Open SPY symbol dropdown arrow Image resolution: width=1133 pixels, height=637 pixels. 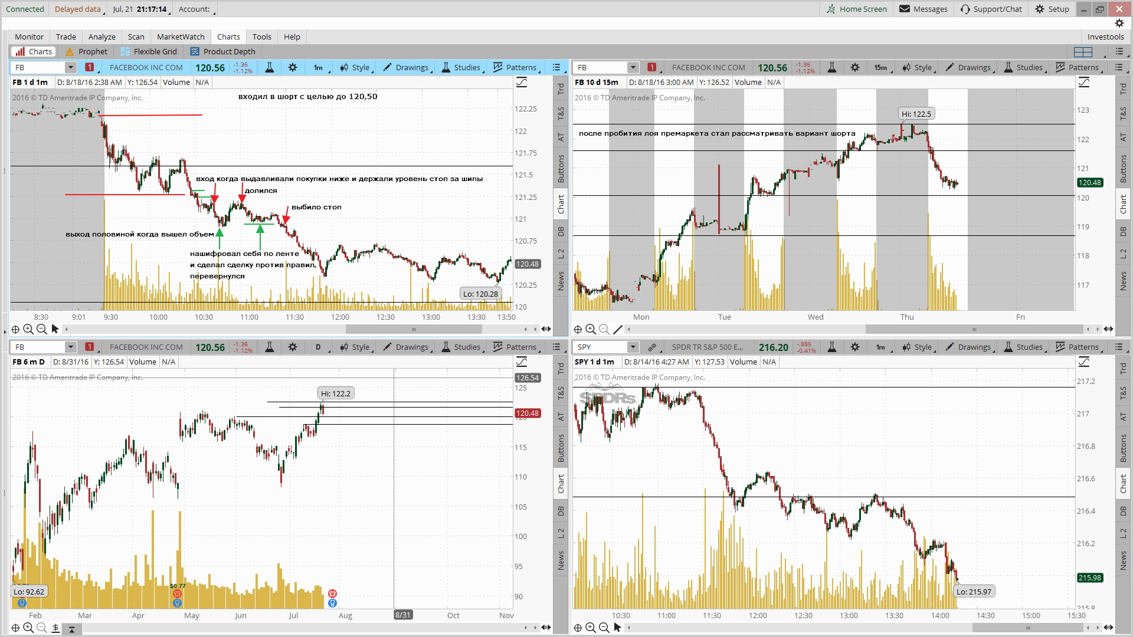coord(633,347)
